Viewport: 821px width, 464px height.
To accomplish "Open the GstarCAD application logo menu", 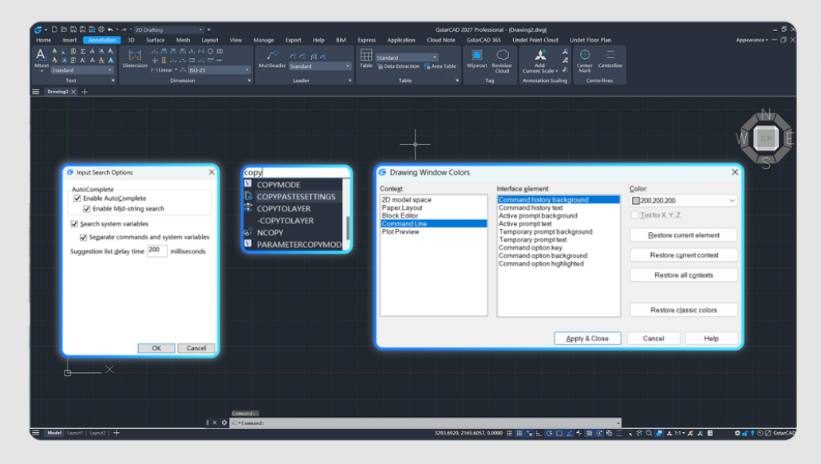I will pos(38,29).
